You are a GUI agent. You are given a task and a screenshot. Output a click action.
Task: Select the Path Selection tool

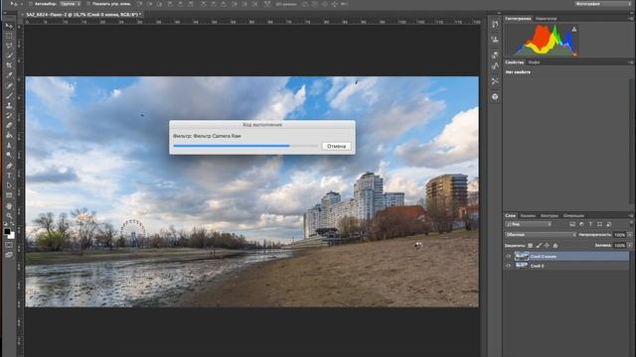tap(9, 185)
